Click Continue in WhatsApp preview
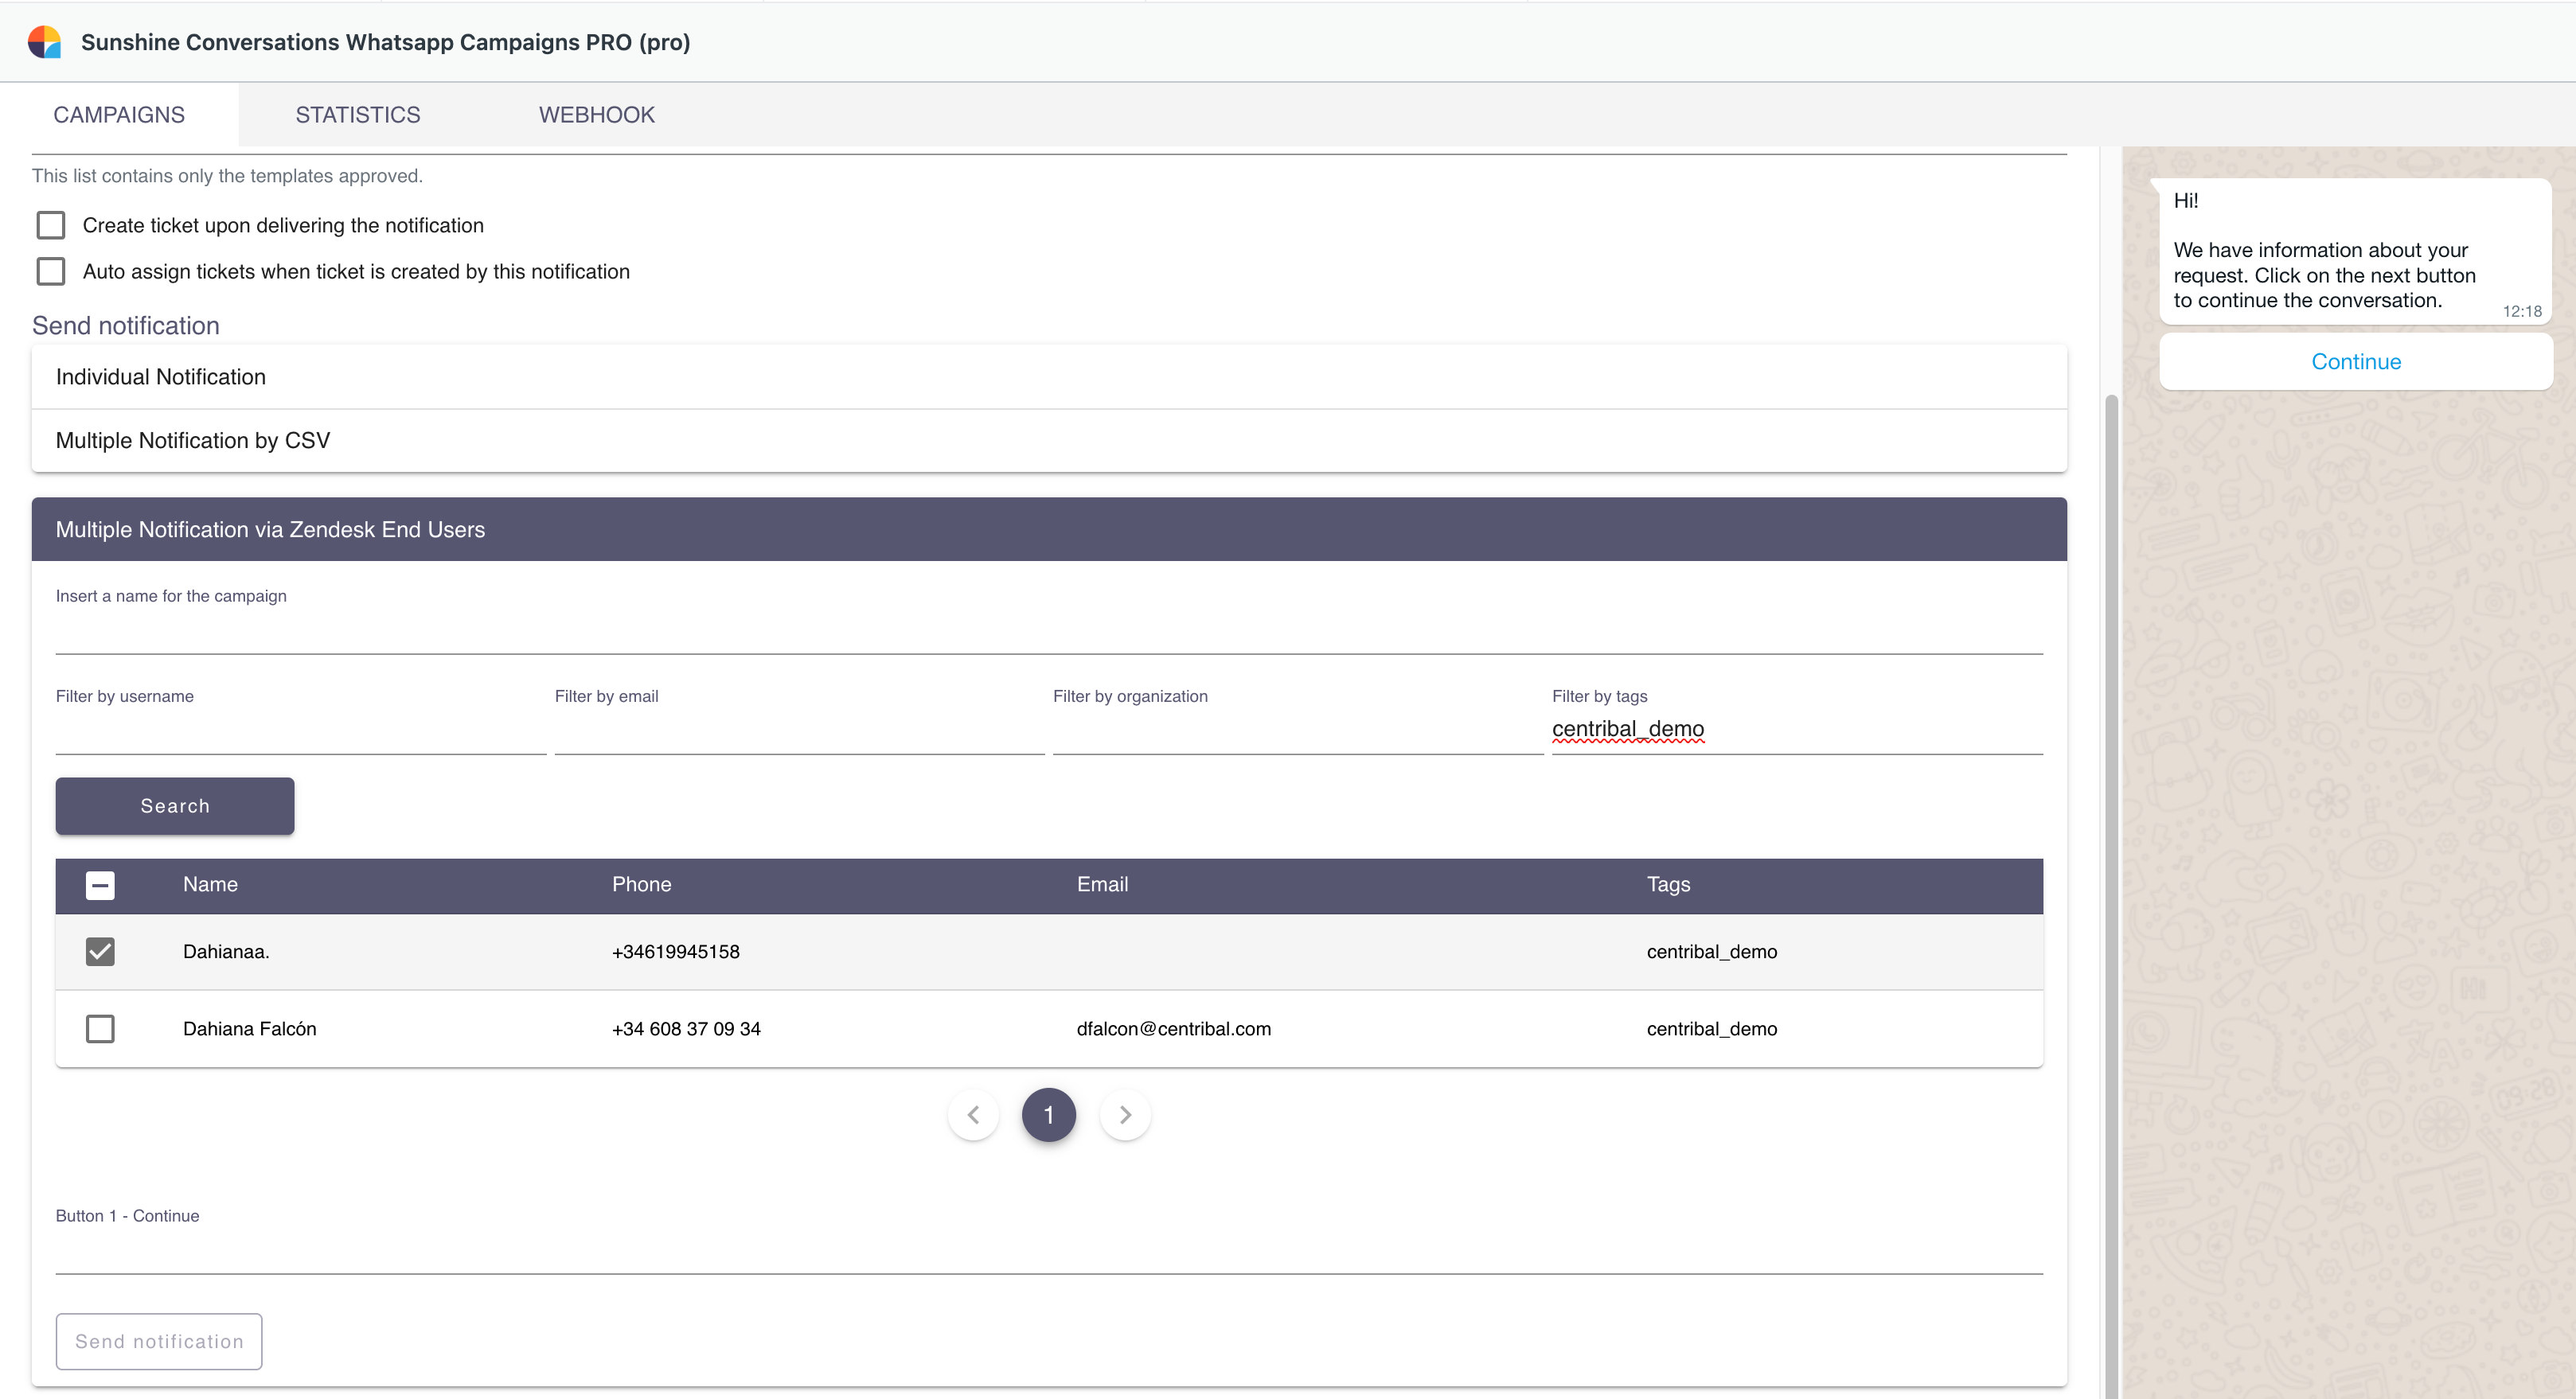Screen dimensions: 2576x1399 2355,362
